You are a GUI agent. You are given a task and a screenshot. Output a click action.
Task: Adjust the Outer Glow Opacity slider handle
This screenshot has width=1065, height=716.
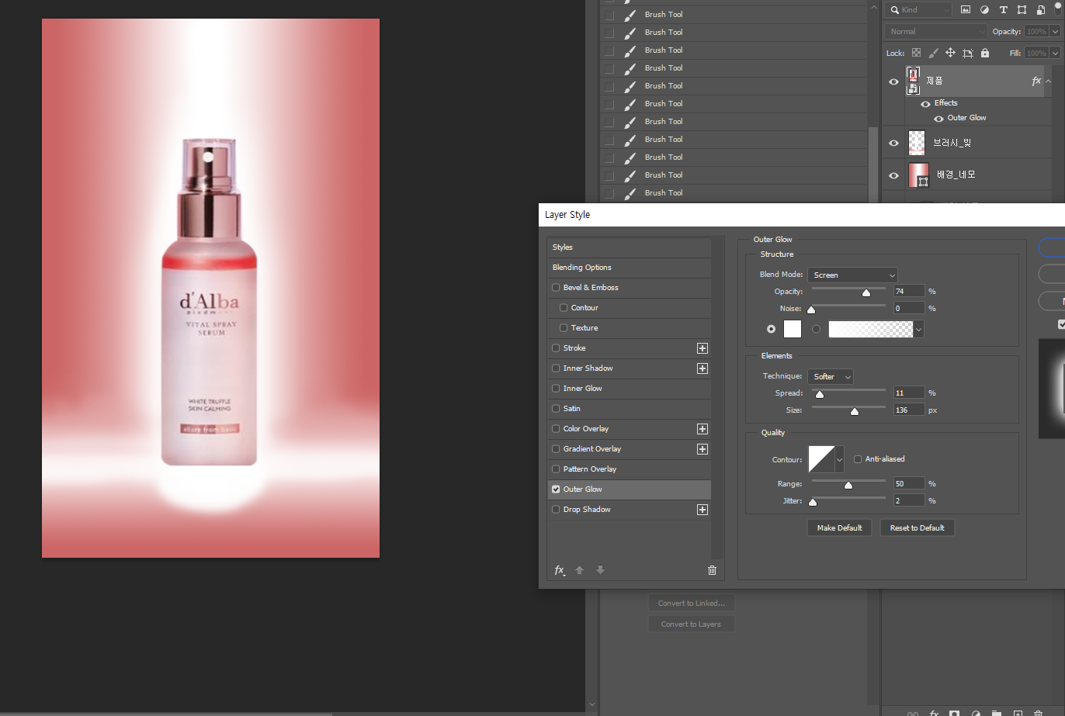(866, 292)
